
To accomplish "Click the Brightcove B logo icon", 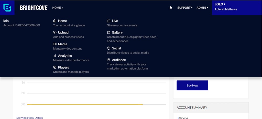I will 7,8.
